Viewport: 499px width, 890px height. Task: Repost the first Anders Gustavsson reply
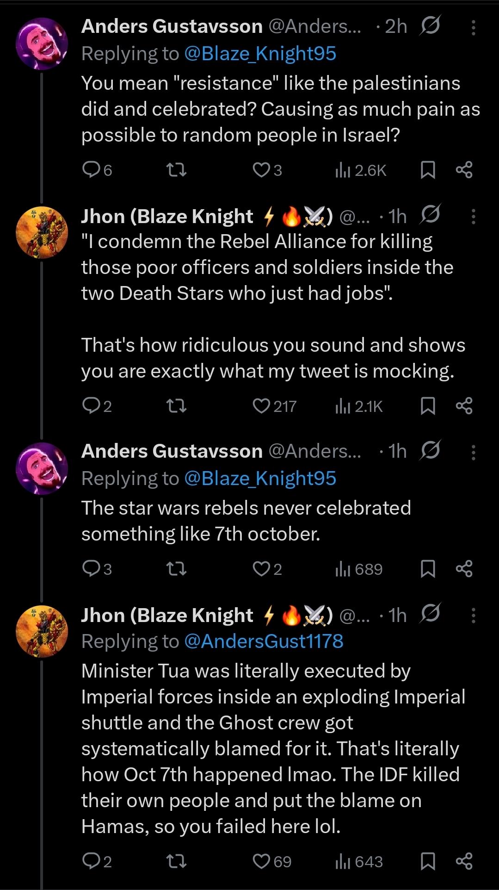point(176,171)
